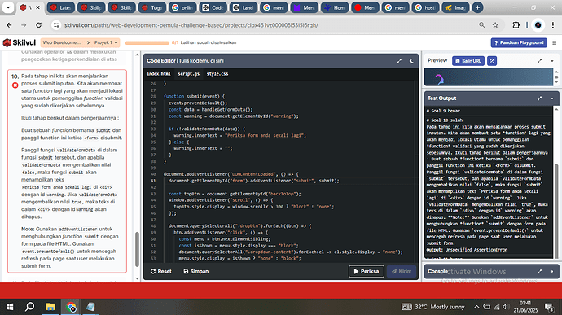Collapse the Test Output panel arrow
Image resolution: width=562 pixels, height=315 pixels.
point(552,98)
